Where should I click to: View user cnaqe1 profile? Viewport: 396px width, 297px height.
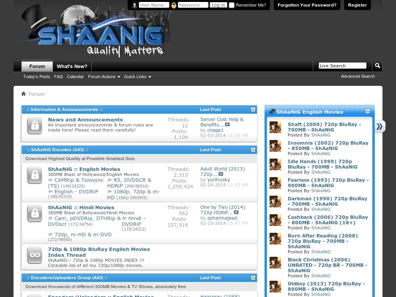215,130
